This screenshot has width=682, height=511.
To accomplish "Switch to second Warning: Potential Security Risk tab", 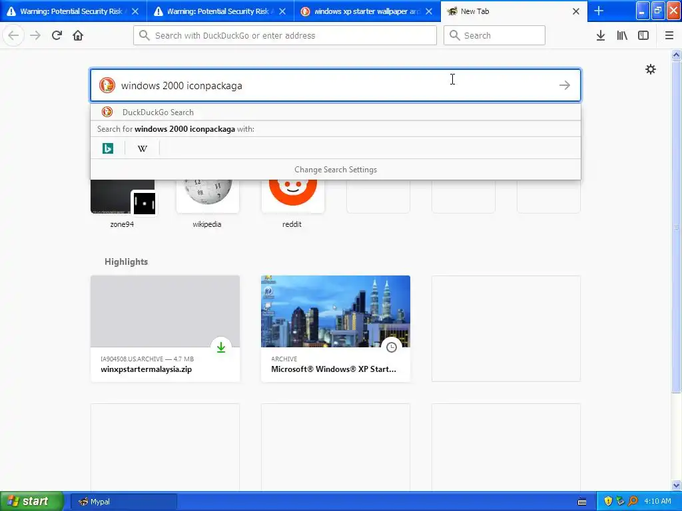I will point(220,11).
